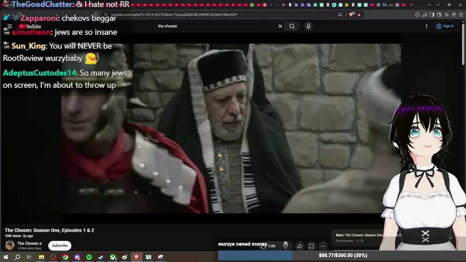Toggle the browser sidebar panel

(432, 15)
